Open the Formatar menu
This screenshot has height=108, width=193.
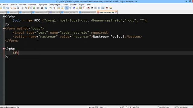pos(32,5)
